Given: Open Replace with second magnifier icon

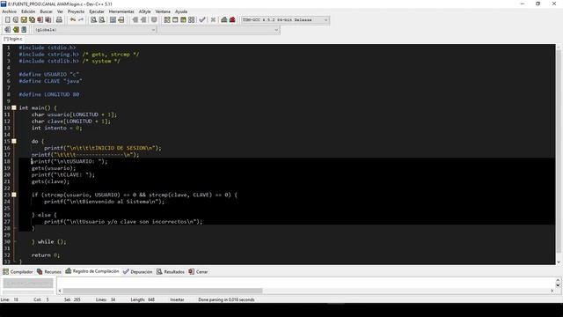Looking at the screenshot, I should (102, 19).
